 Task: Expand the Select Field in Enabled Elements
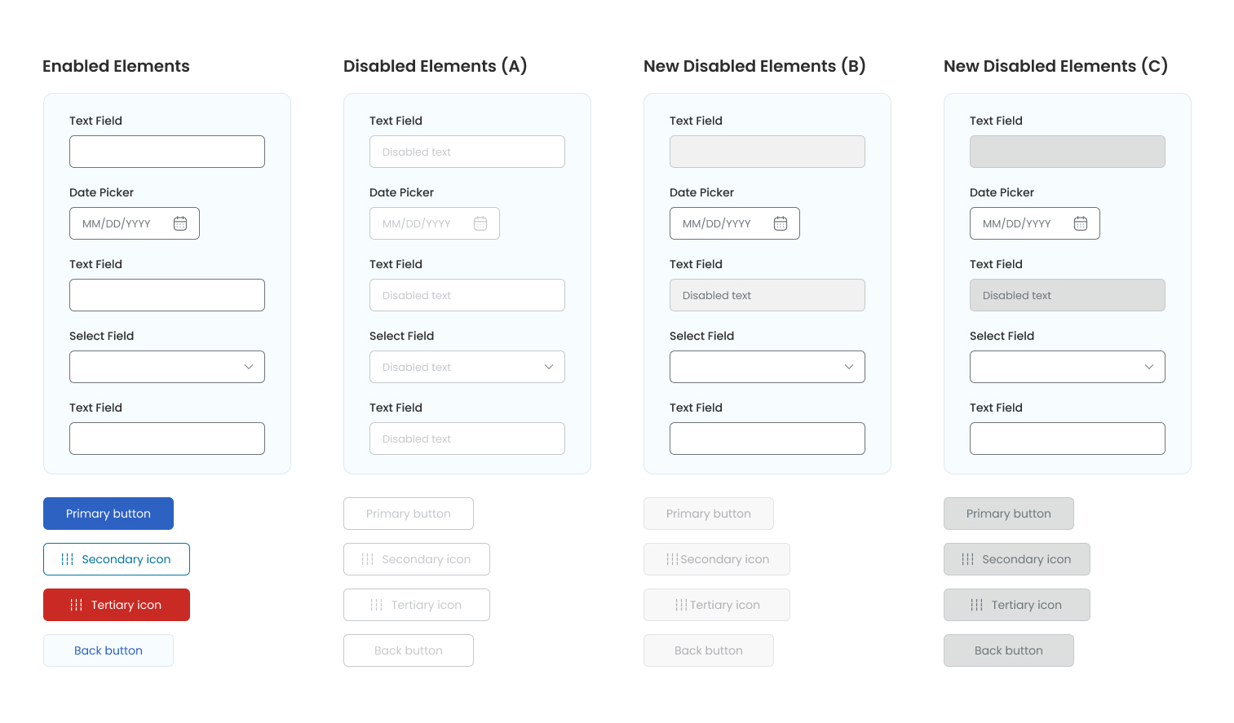coord(249,367)
